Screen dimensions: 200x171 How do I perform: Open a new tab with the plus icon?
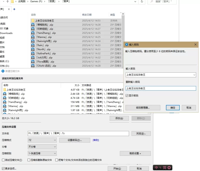point(14,9)
